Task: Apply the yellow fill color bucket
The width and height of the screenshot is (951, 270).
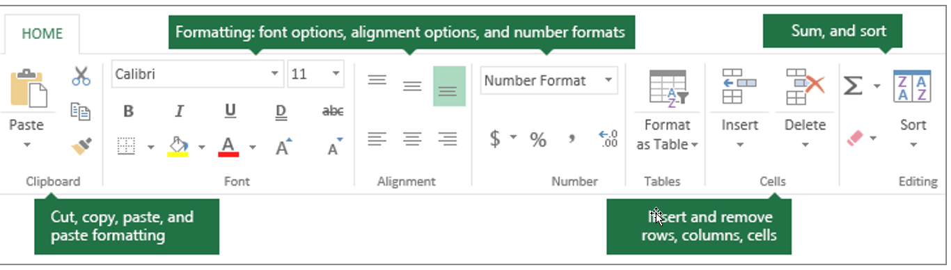Action: [x=179, y=146]
